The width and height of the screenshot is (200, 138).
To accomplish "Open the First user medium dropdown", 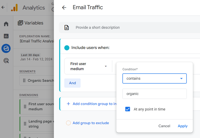I will click(x=88, y=66).
